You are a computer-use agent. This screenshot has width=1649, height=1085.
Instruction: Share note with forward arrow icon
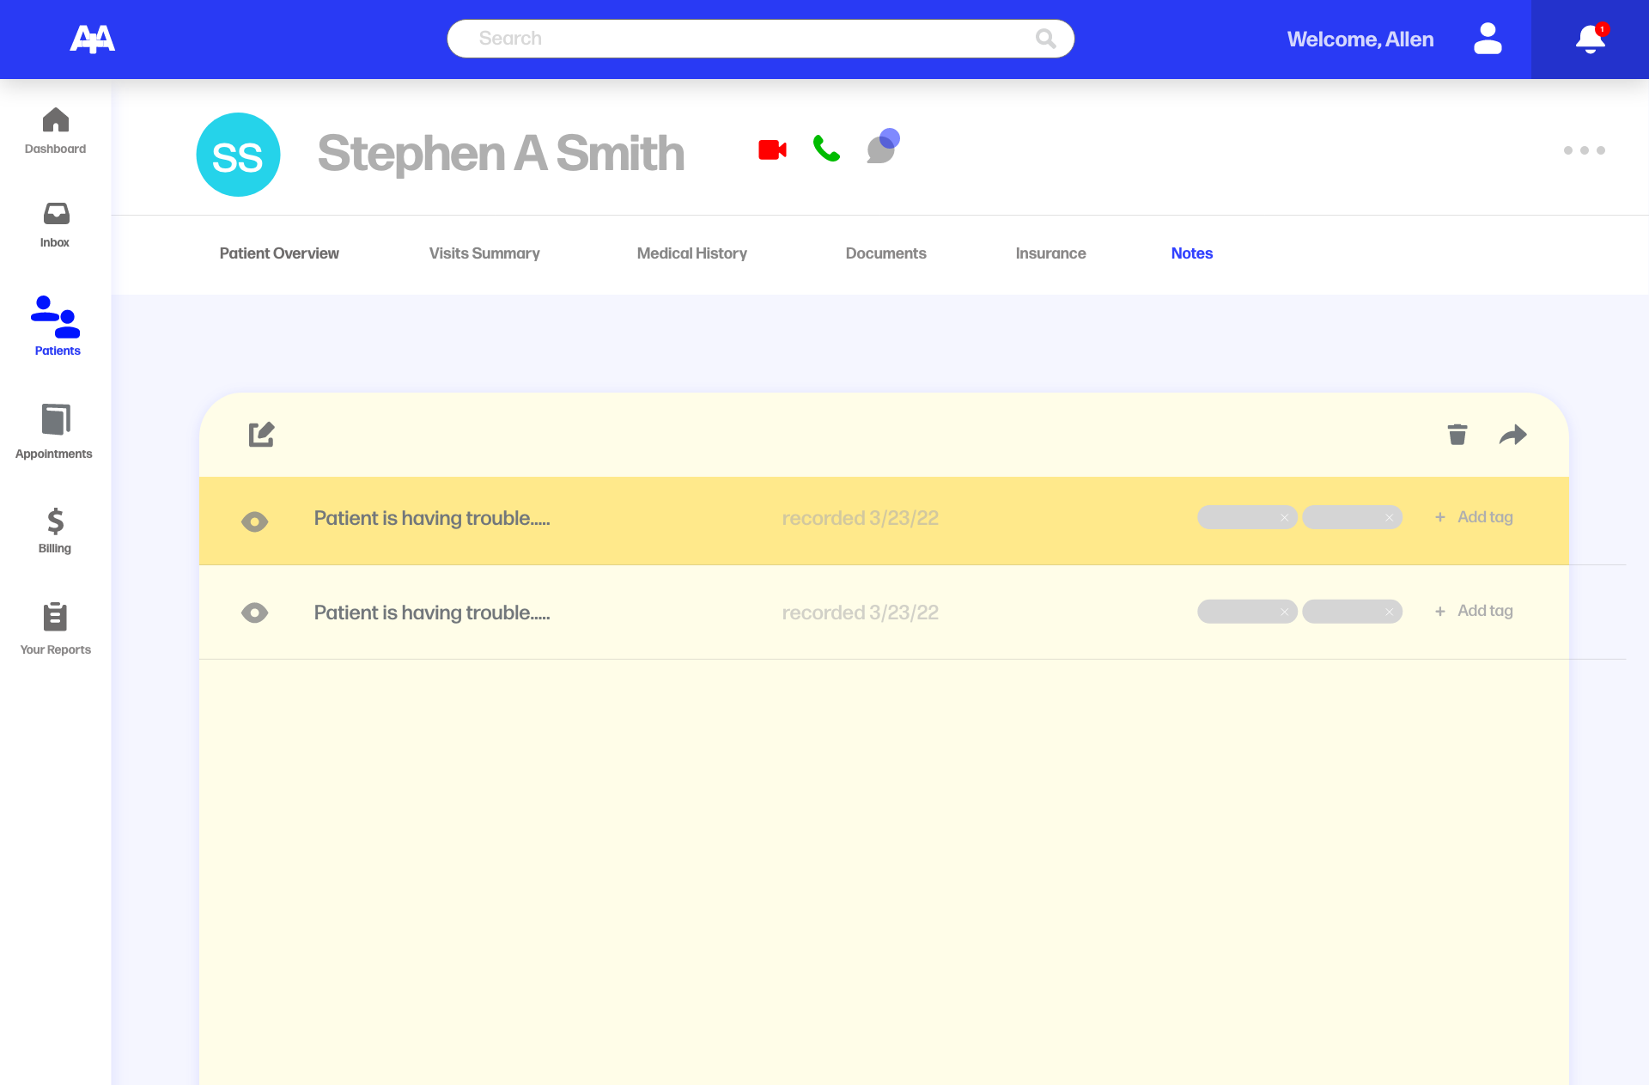1512,435
